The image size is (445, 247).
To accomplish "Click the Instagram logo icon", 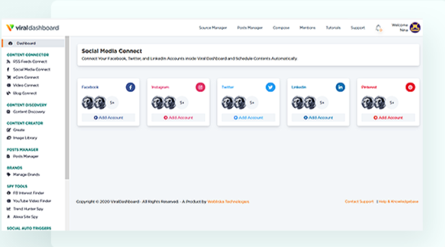I will pos(200,87).
